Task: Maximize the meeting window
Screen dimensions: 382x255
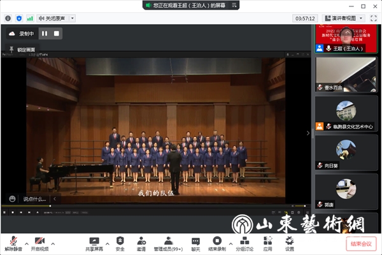Action: 363,6
